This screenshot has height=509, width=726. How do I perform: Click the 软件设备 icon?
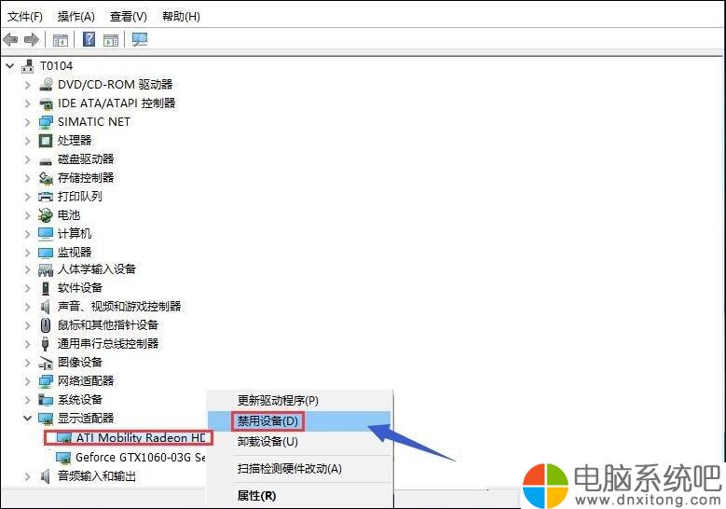point(46,288)
